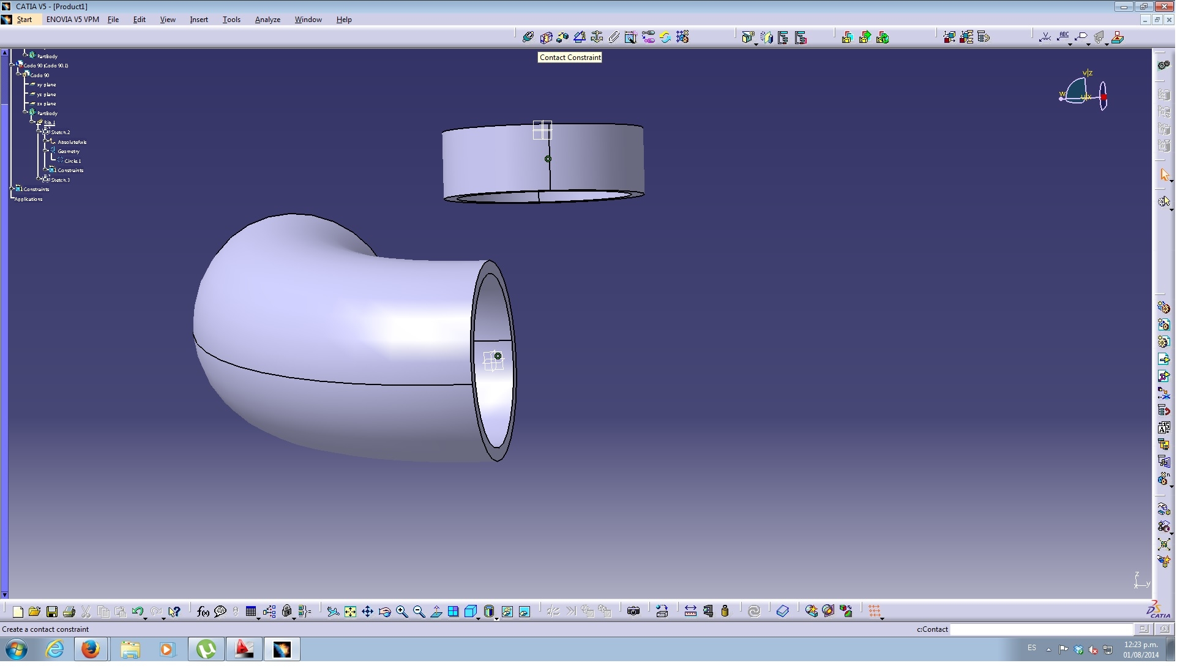The width and height of the screenshot is (1180, 671).
Task: Click the Windows Start button
Action: (x=17, y=649)
